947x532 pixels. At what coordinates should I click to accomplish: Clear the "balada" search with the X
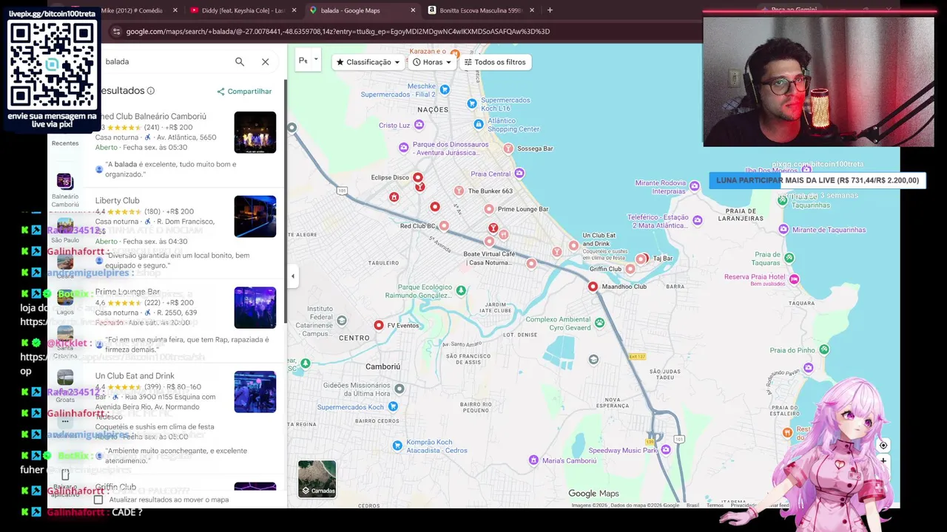(266, 62)
